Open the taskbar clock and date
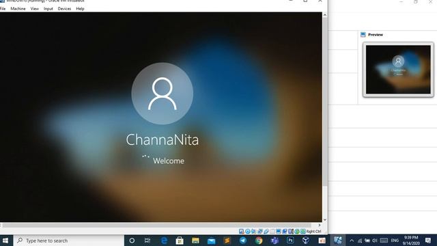437x246 pixels. tap(411, 241)
